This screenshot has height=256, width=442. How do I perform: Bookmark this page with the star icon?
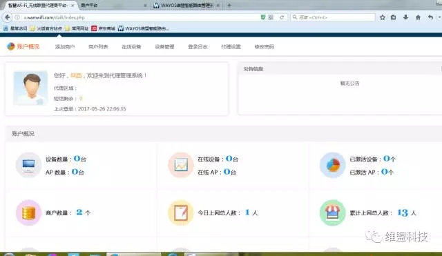coord(382,17)
